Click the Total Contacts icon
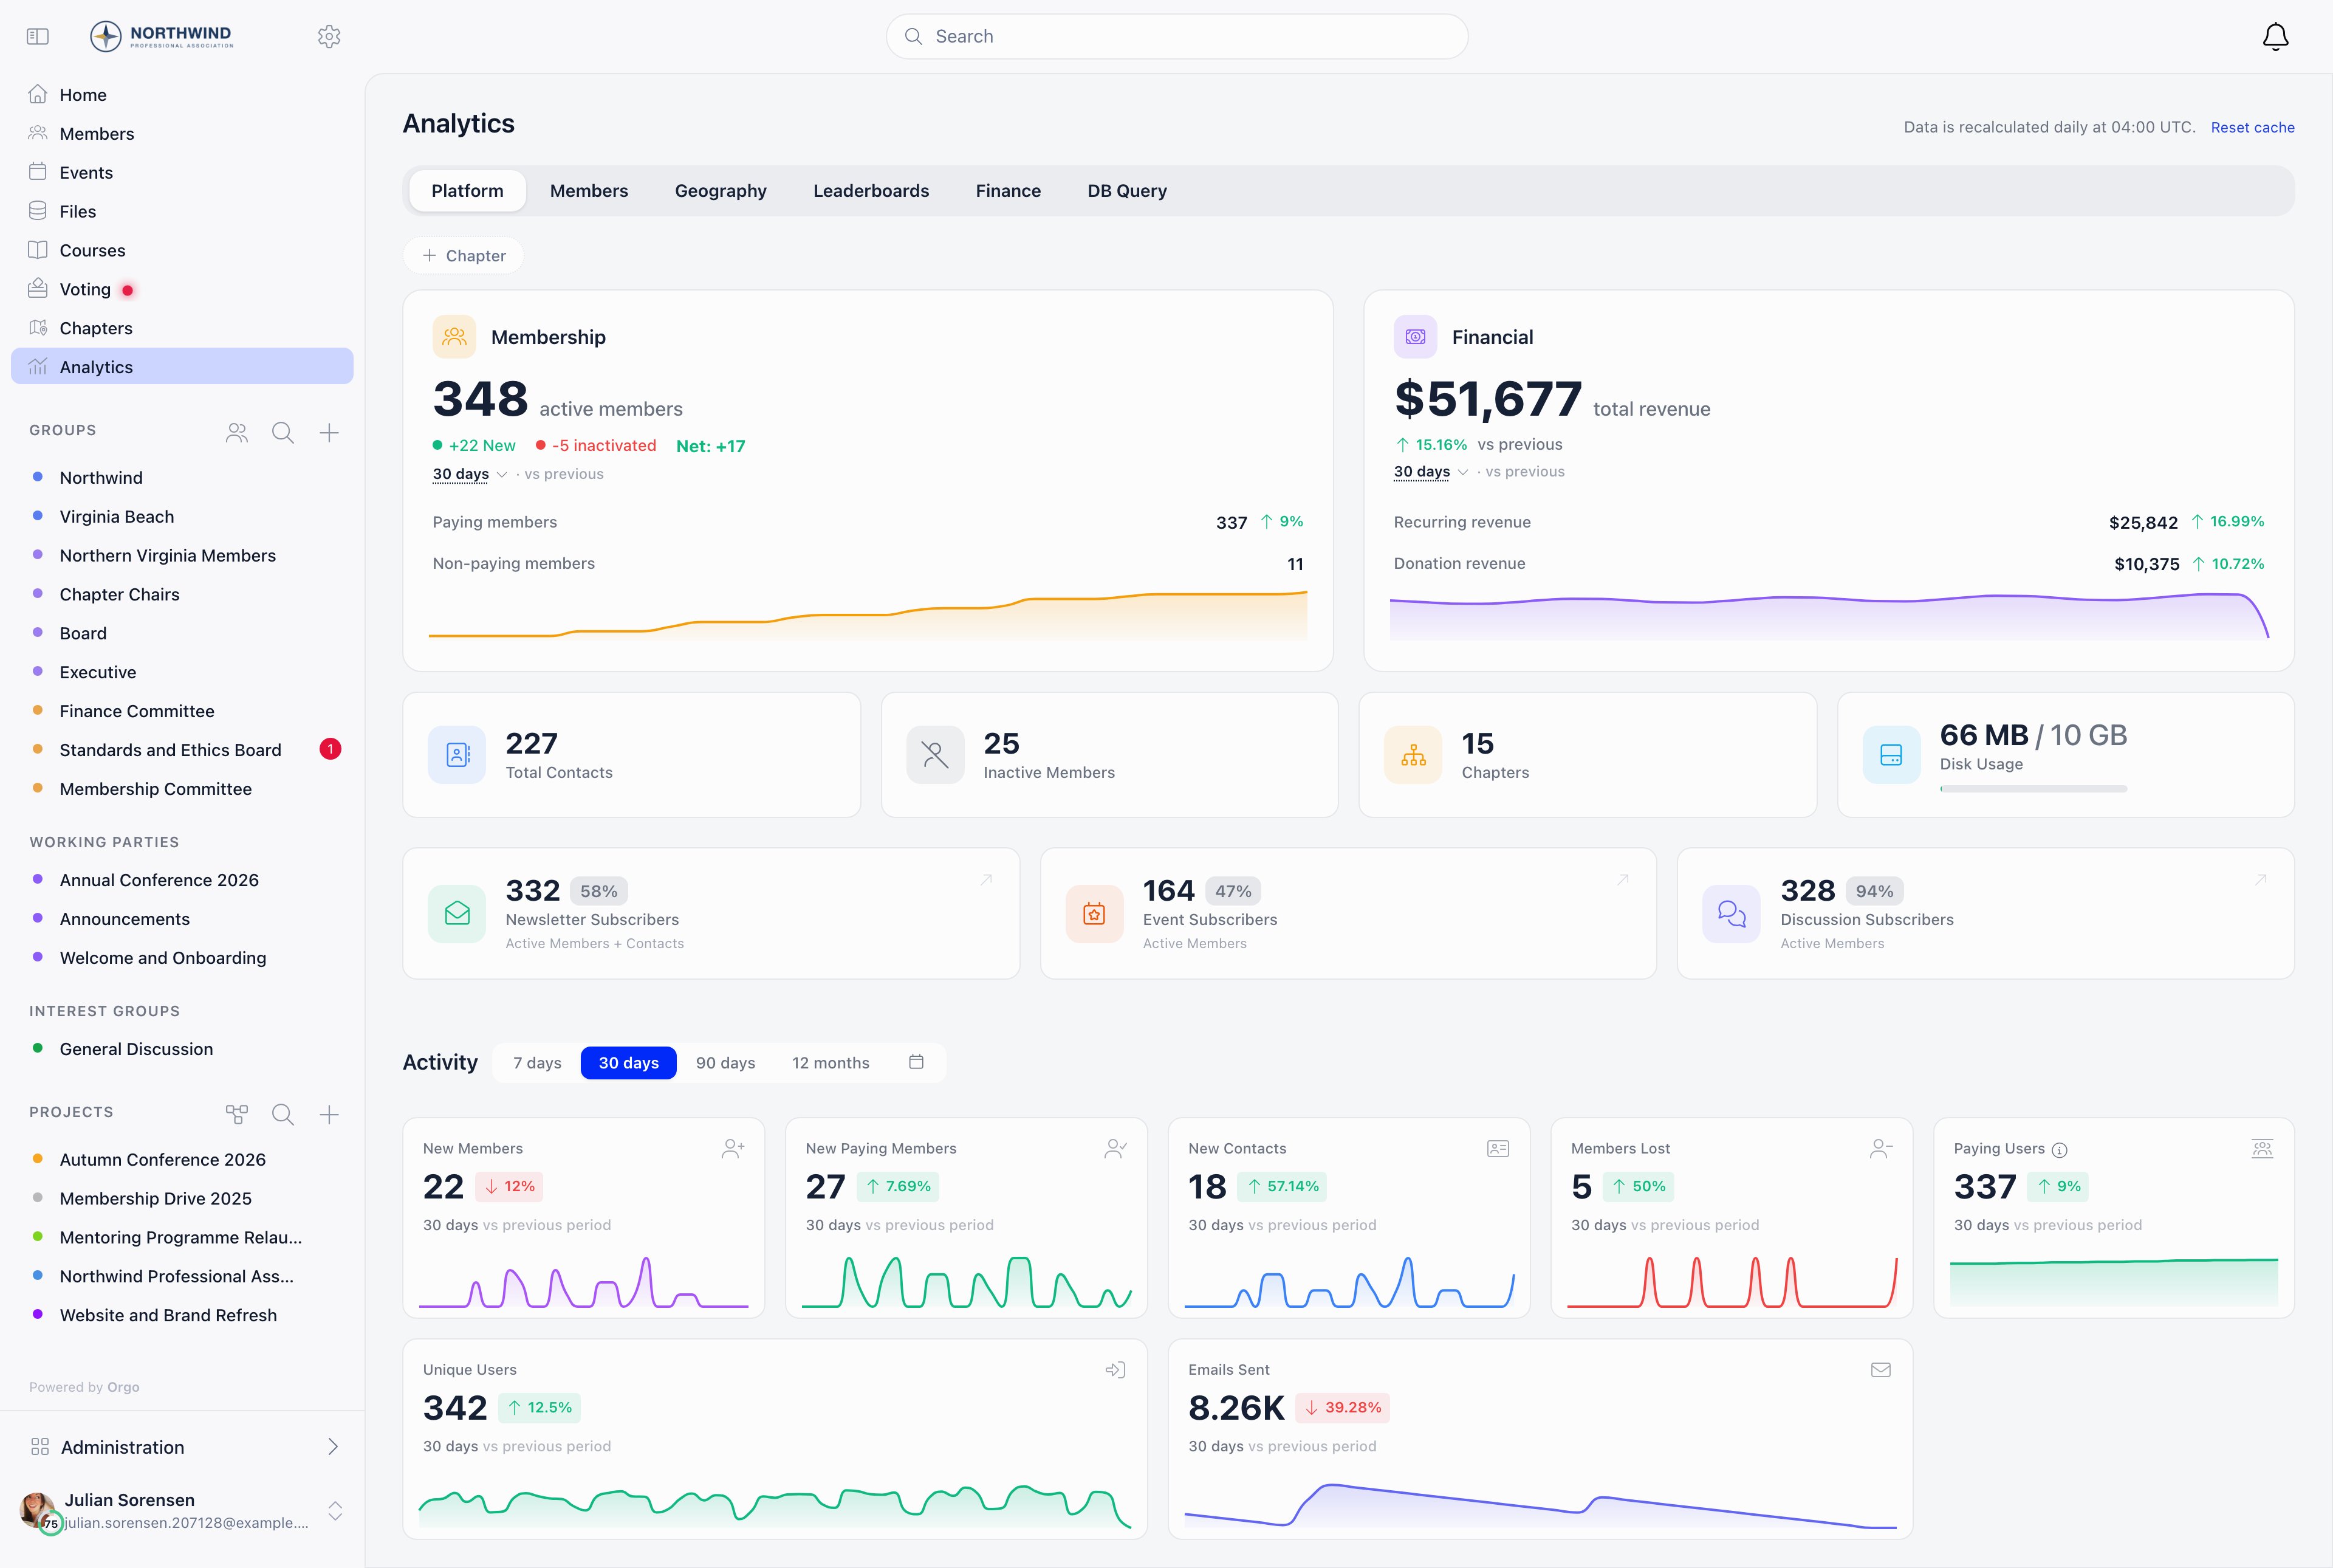The height and width of the screenshot is (1568, 2333). pyautogui.click(x=457, y=755)
